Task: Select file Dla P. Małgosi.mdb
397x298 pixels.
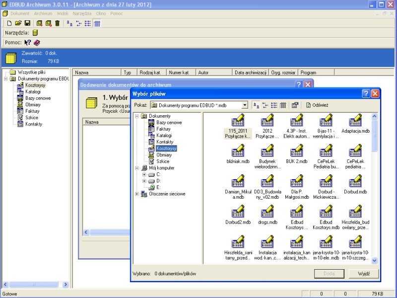Action: pyautogui.click(x=297, y=187)
